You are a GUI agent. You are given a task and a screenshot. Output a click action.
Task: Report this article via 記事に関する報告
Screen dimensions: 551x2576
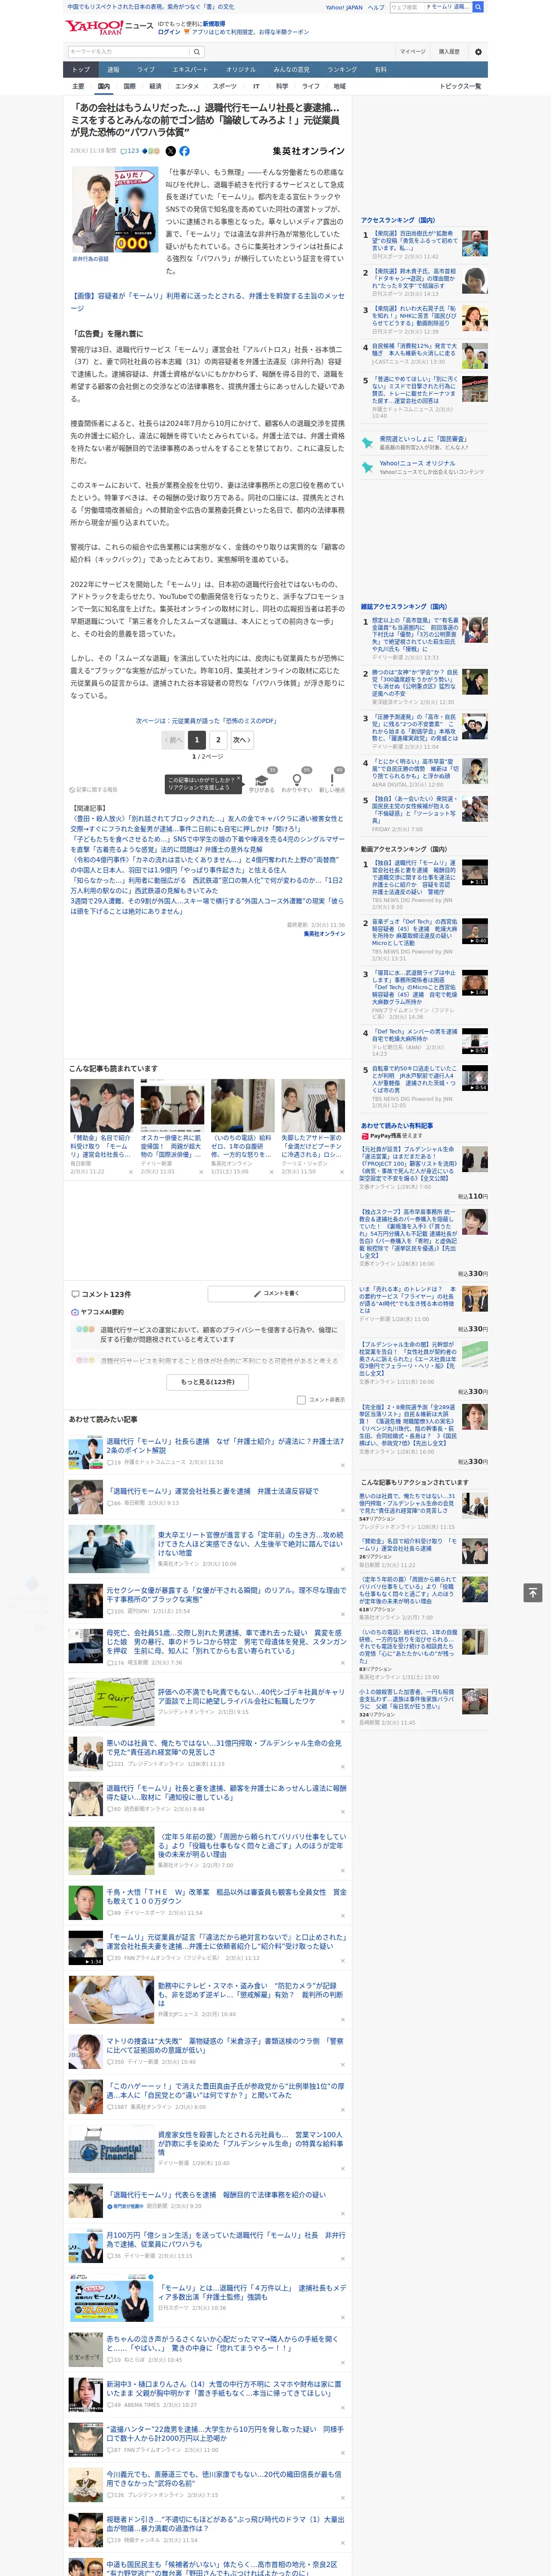pos(93,789)
